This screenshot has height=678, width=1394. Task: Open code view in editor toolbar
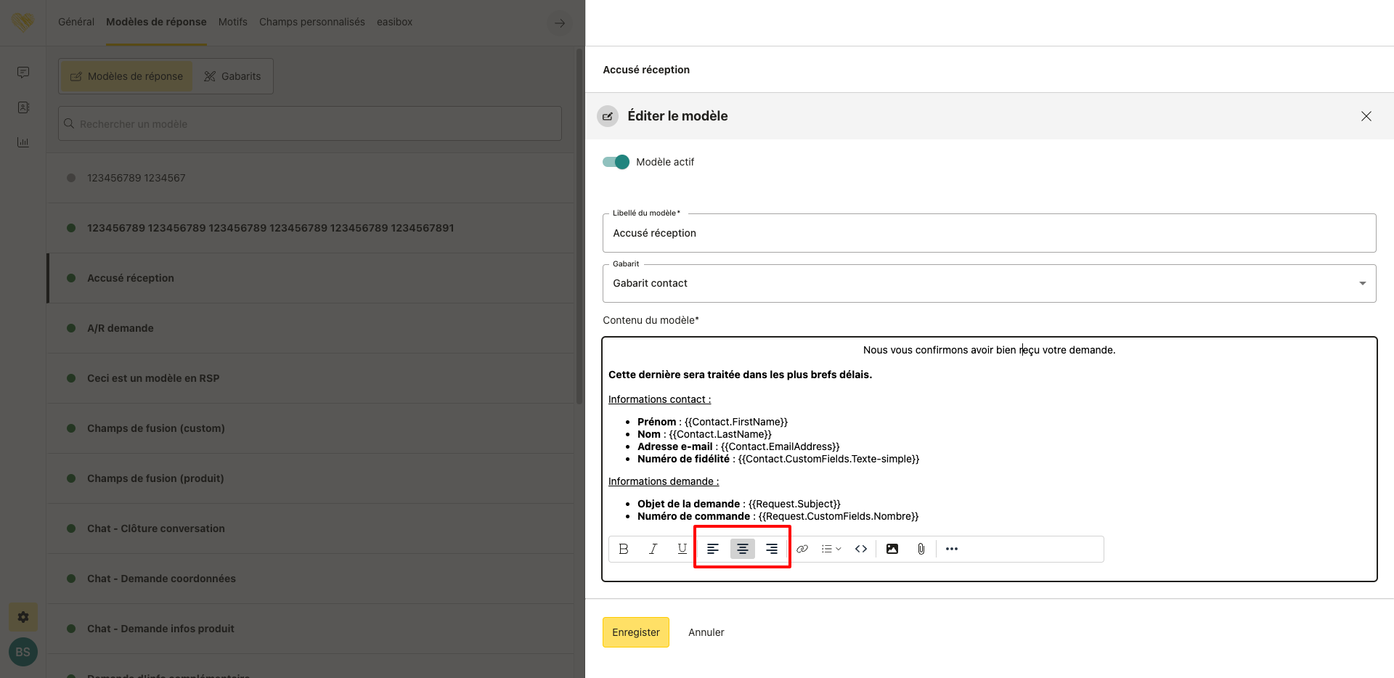pyautogui.click(x=861, y=549)
